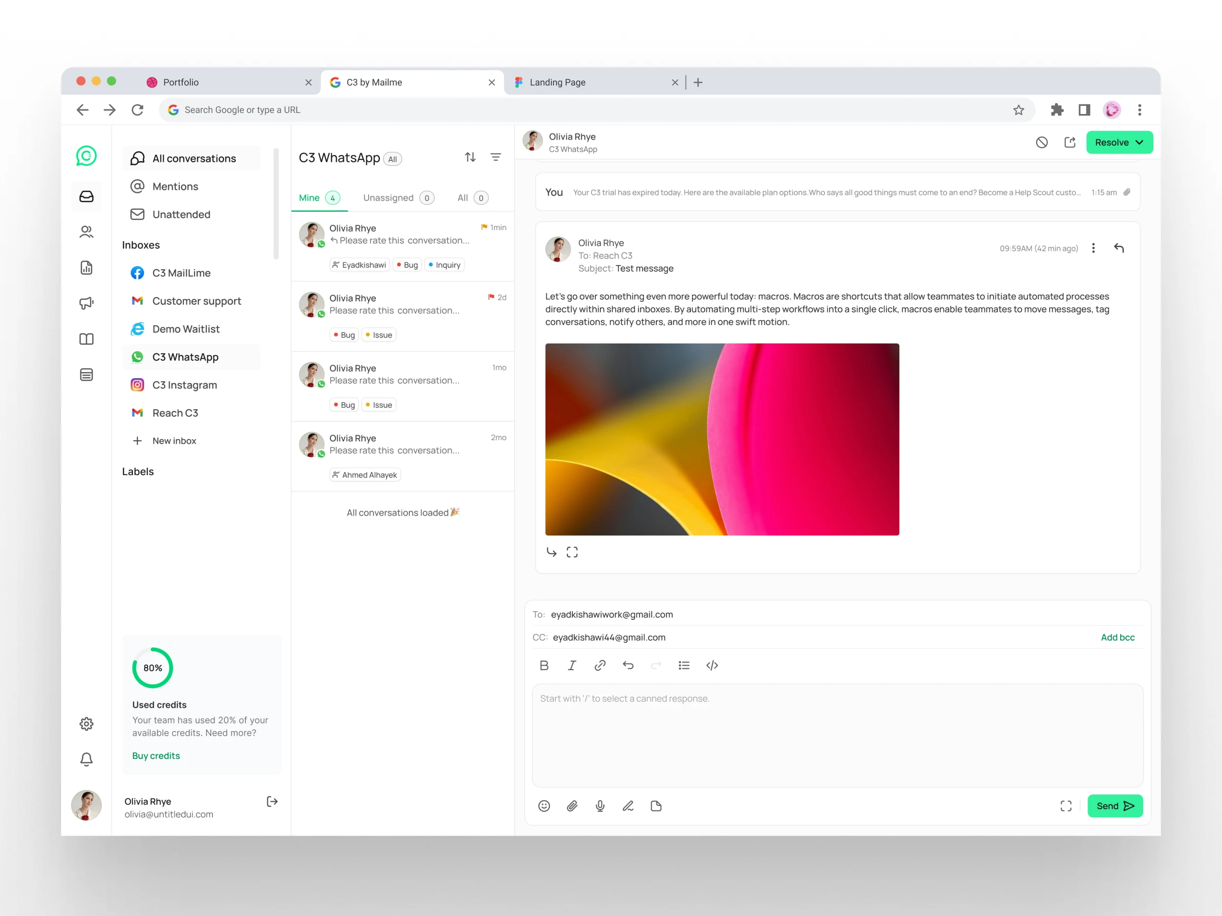Switch to the Landing Page browser tab
1222x916 pixels.
click(x=557, y=82)
